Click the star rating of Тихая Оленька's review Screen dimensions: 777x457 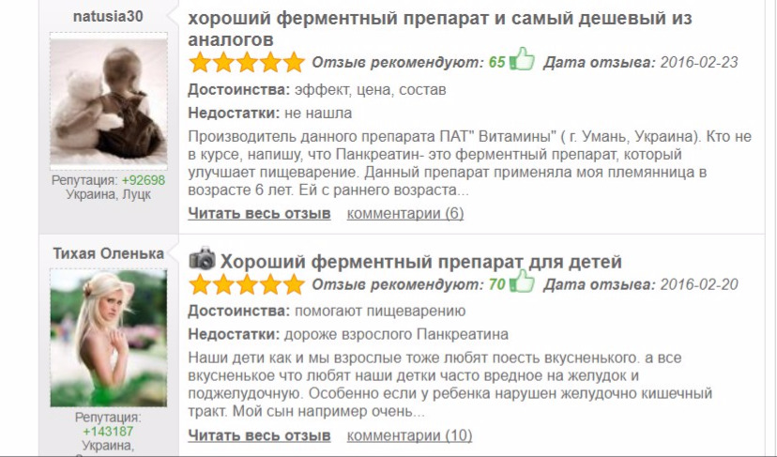pyautogui.click(x=246, y=284)
